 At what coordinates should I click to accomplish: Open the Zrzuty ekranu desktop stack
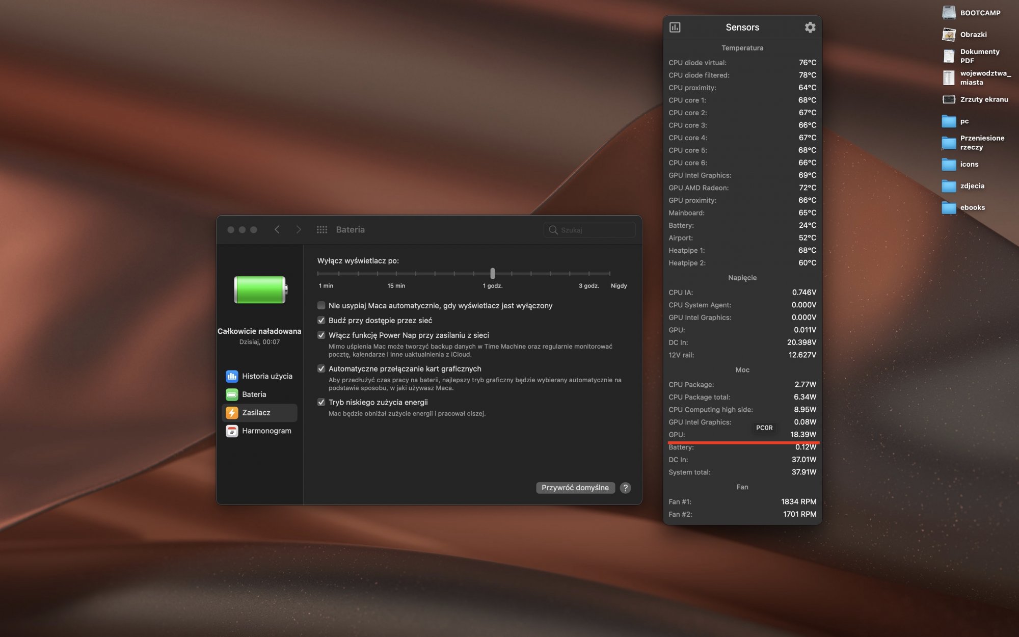(949, 99)
